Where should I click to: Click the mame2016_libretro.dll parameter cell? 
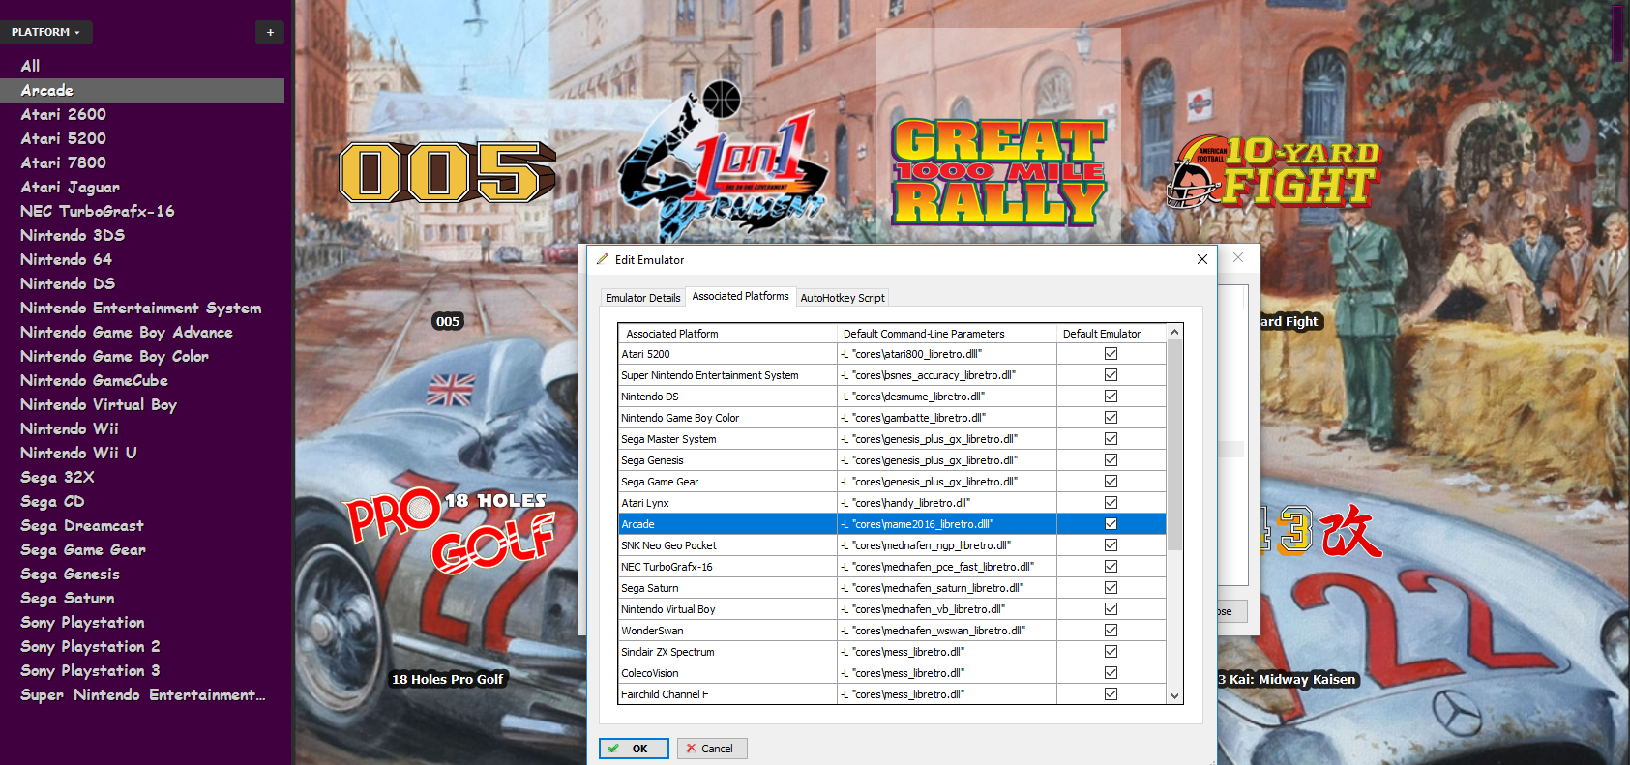[x=947, y=524]
